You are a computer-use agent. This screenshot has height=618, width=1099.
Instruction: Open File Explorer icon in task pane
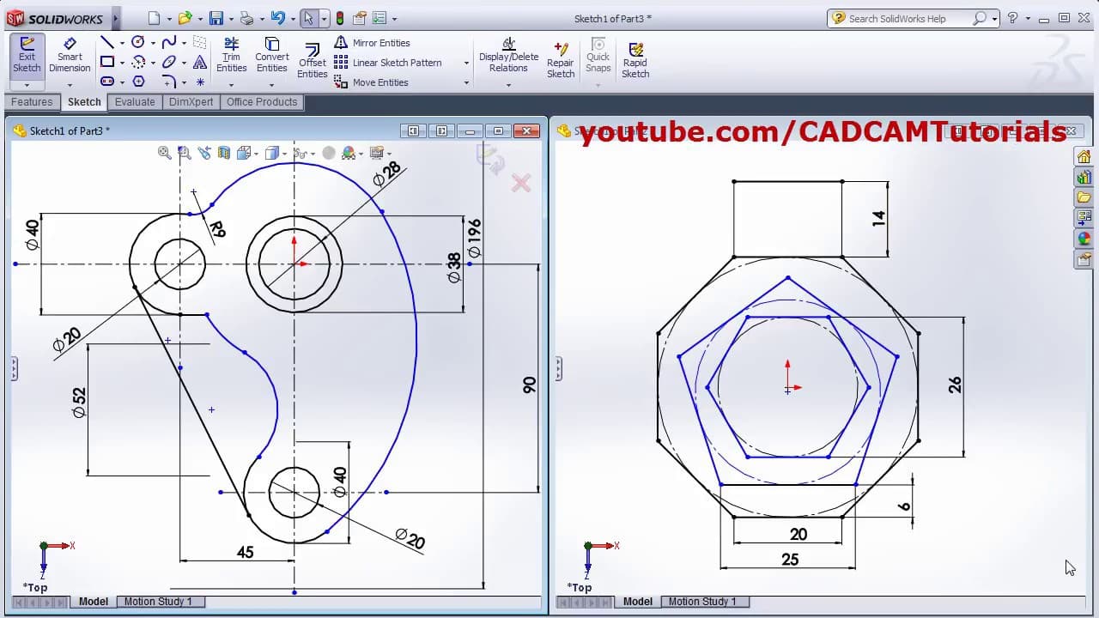tap(1084, 197)
